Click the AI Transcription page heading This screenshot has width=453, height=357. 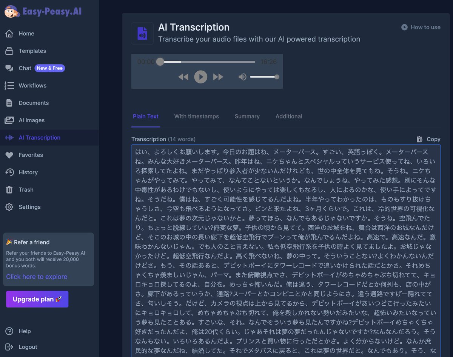194,27
